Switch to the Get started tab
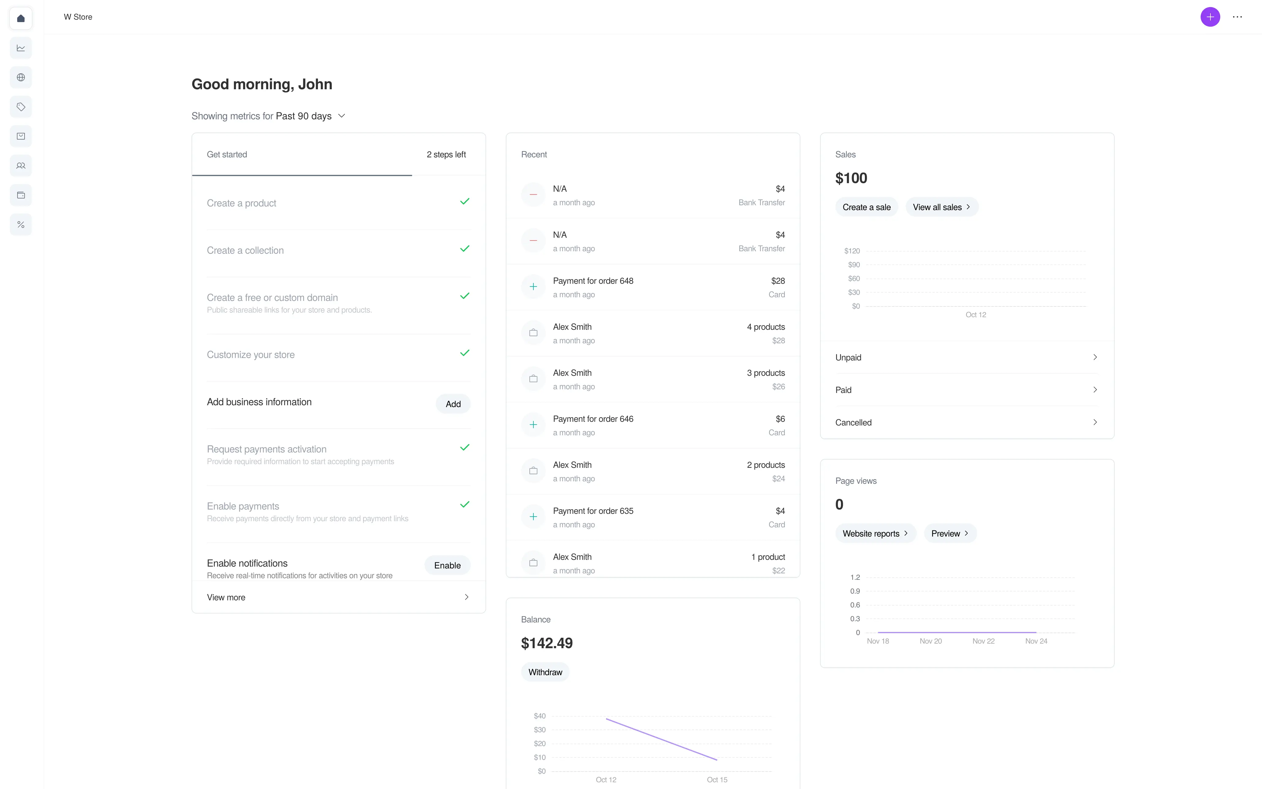This screenshot has width=1262, height=789. 227,154
